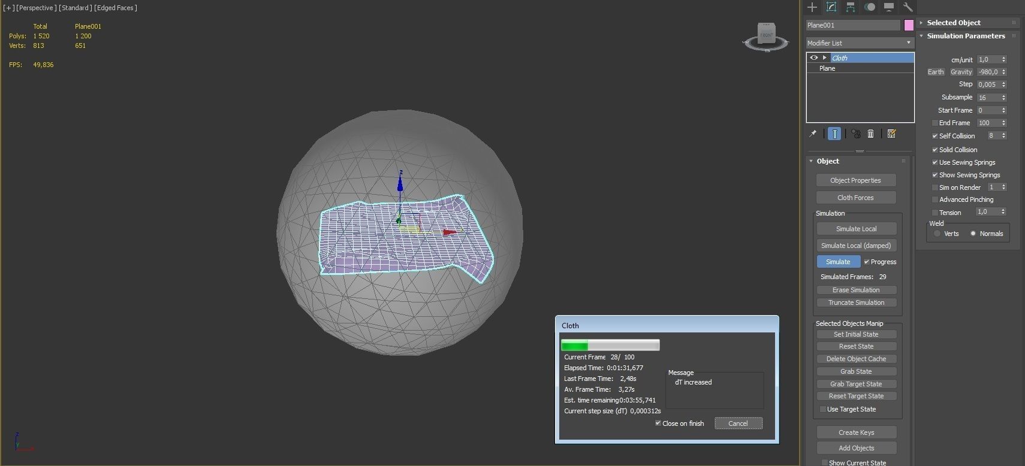Click Make Unique icon in modifier stack
Screen dimensions: 1025x466
[x=856, y=134]
